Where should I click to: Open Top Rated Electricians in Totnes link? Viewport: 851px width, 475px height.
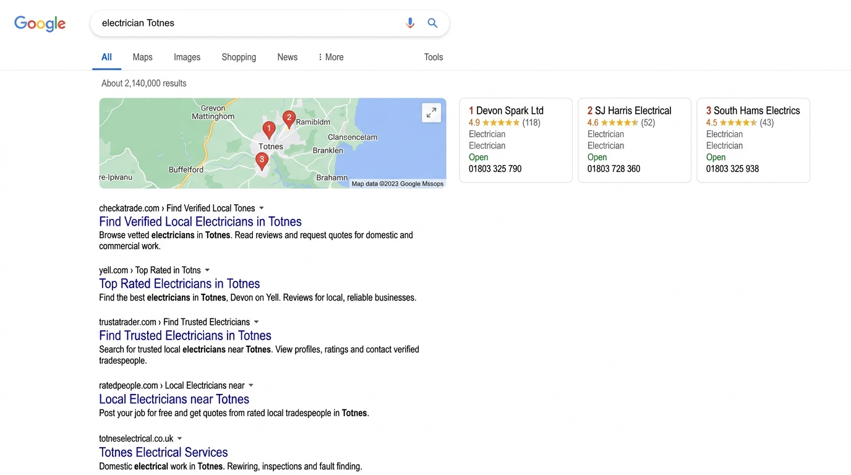tap(179, 284)
